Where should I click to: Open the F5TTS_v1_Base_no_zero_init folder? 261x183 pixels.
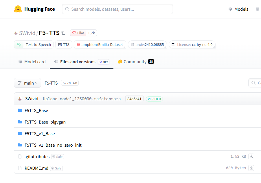point(53,145)
